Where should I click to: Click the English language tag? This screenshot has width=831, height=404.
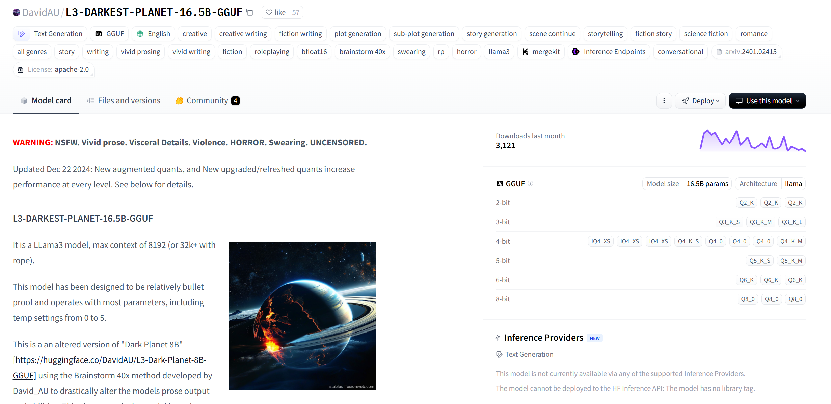pos(153,34)
